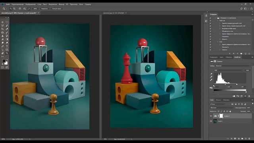Viewport: 254px width, 143px height.
Task: Select the Zoom tool in the toolbox
Action: tap(7, 53)
